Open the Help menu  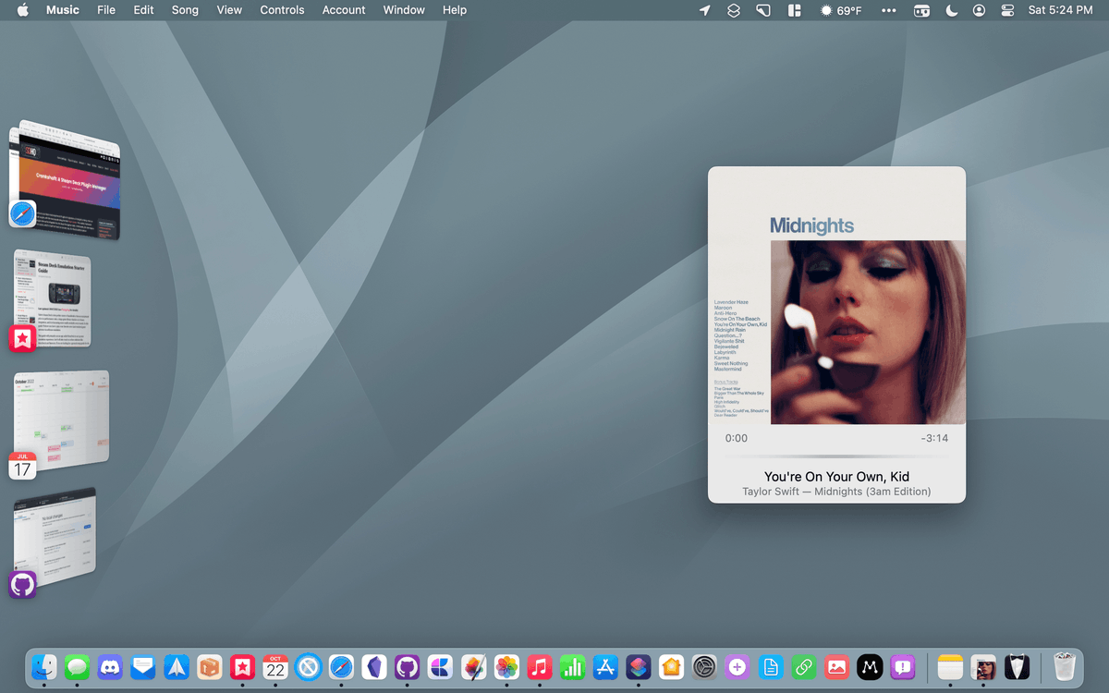tap(455, 10)
